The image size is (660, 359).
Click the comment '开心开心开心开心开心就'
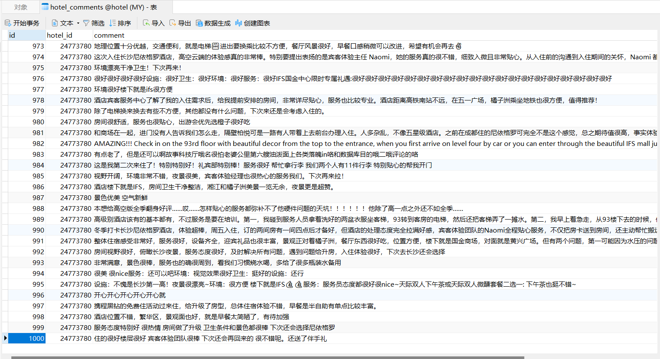130,295
